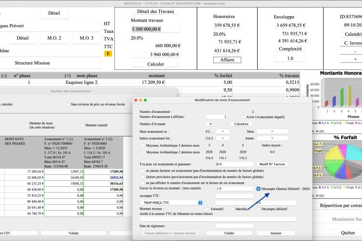362x241 pixels.
Task: Toggle Avoir (Avancement négatif) checkbox
Action: [243, 117]
